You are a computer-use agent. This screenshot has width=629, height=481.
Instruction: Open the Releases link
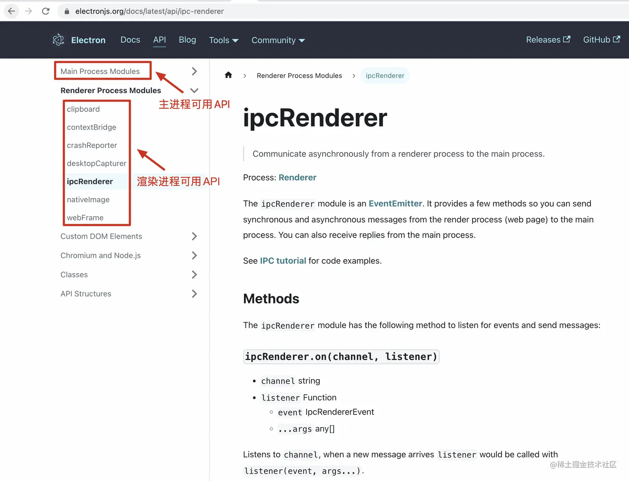(x=548, y=39)
